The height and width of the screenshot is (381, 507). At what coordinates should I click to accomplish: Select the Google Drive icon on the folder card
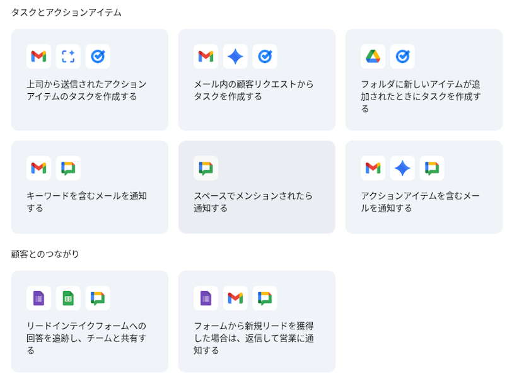click(373, 56)
